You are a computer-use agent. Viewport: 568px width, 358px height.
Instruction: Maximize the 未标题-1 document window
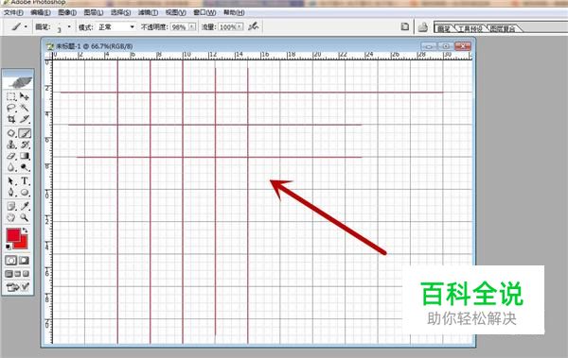[446, 46]
